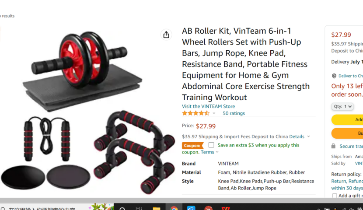The height and width of the screenshot is (210, 363).
Task: Click the share icon on product image
Action: pos(166,35)
